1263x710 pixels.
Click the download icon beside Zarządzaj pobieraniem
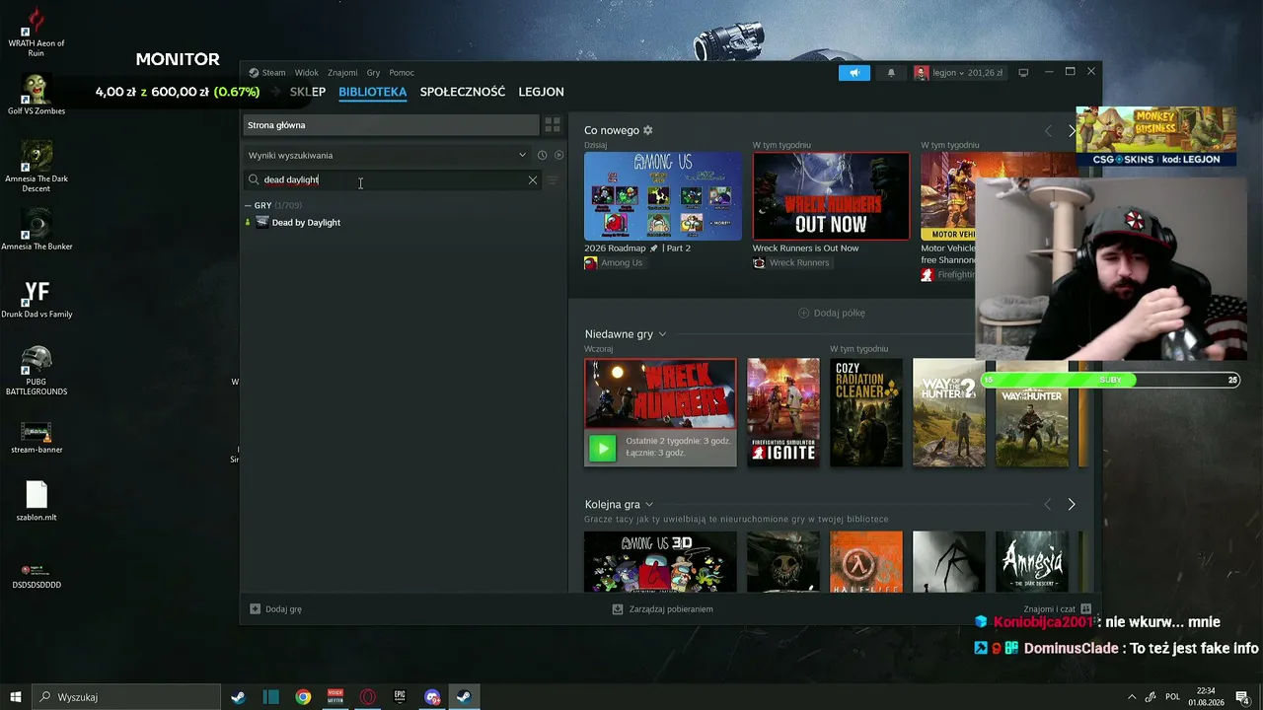pos(618,609)
